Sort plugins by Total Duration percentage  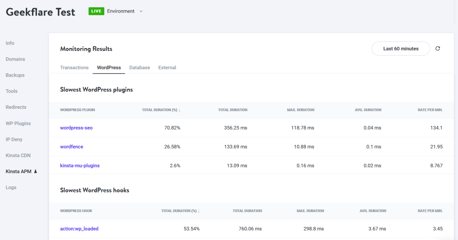point(161,110)
